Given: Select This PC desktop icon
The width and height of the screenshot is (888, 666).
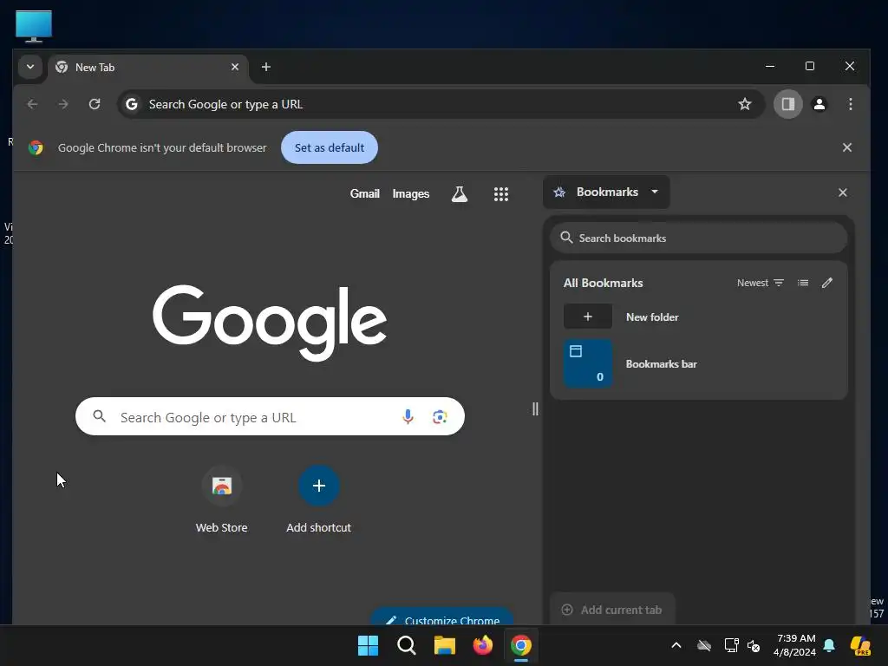Looking at the screenshot, I should [34, 26].
